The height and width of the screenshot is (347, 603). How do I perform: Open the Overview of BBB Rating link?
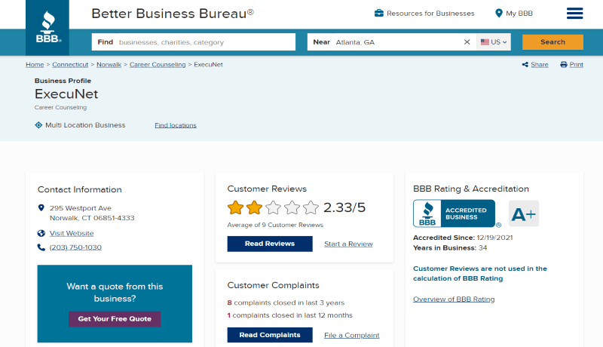pyautogui.click(x=454, y=299)
